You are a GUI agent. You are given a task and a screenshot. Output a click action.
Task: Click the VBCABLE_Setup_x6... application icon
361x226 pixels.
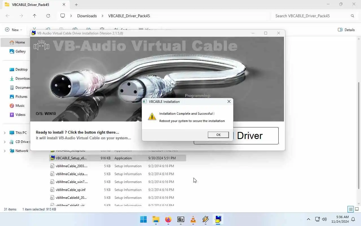(x=52, y=158)
